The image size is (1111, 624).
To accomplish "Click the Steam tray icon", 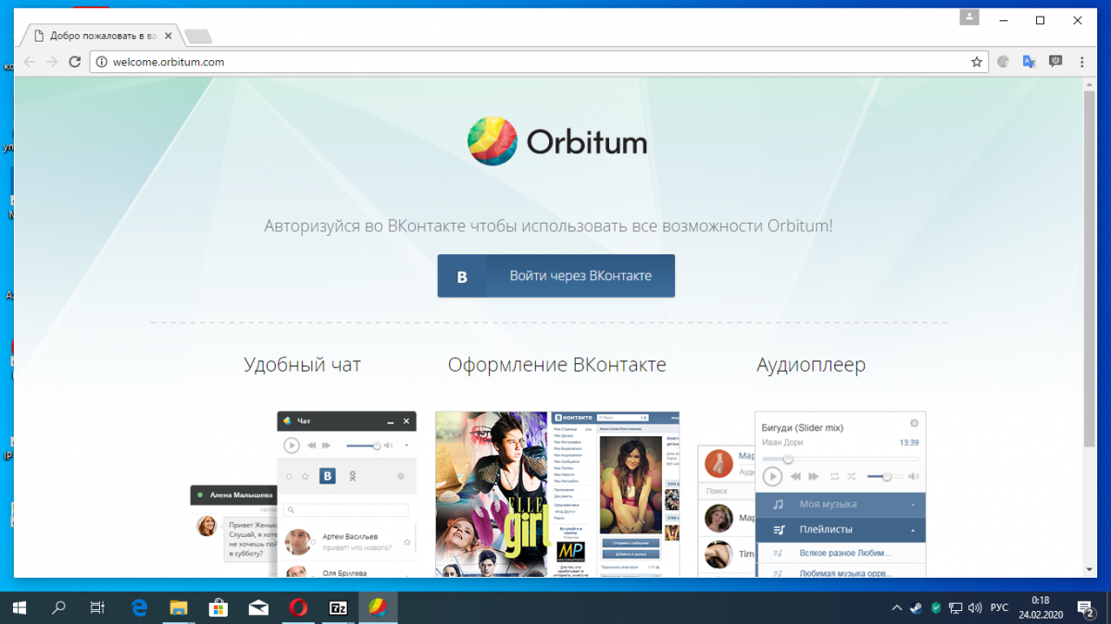I will [916, 608].
